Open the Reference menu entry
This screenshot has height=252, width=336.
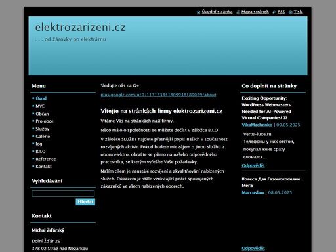click(x=46, y=159)
